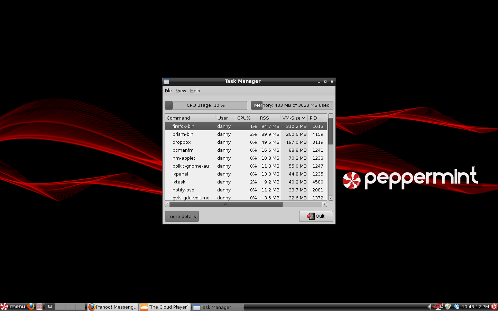
Task: Sort processes by Command column
Action: (190, 118)
